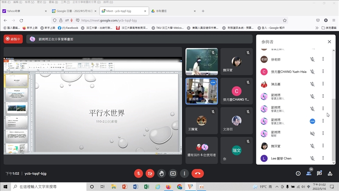Turn on the camera in Meet
This screenshot has height=191, width=339.
pyautogui.click(x=150, y=173)
